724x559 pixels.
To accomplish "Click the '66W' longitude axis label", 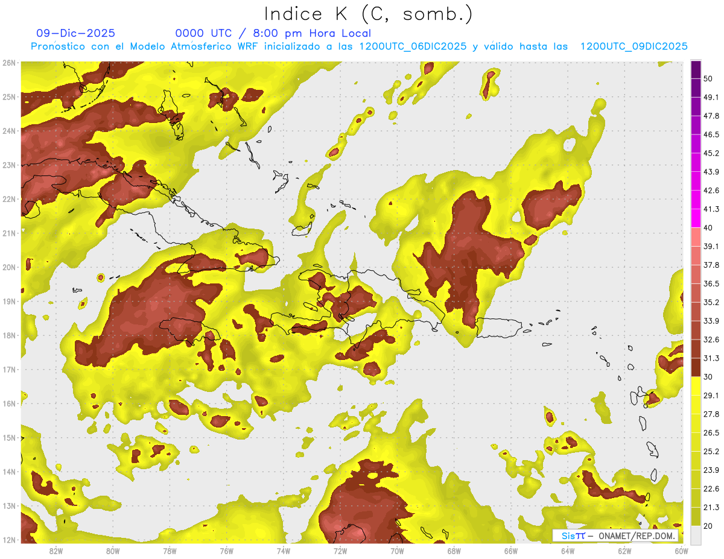I will [x=510, y=551].
